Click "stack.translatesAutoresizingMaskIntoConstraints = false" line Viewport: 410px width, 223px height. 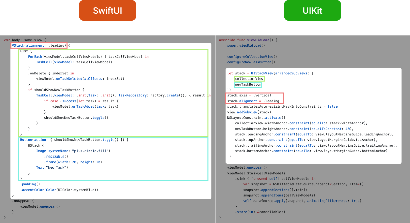click(x=282, y=106)
